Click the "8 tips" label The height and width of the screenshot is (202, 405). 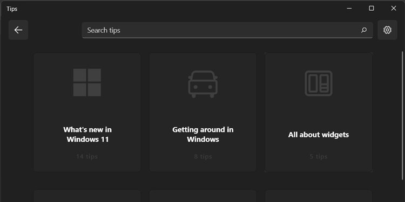tap(203, 156)
